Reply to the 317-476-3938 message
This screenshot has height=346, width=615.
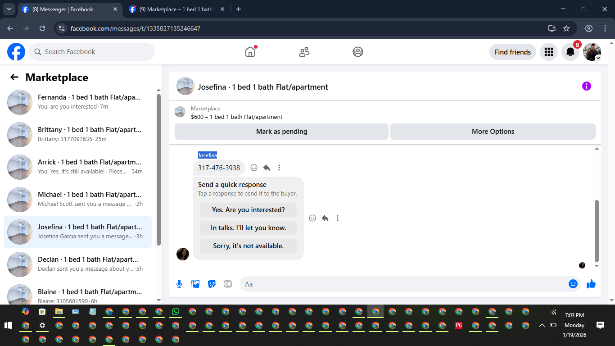click(267, 168)
